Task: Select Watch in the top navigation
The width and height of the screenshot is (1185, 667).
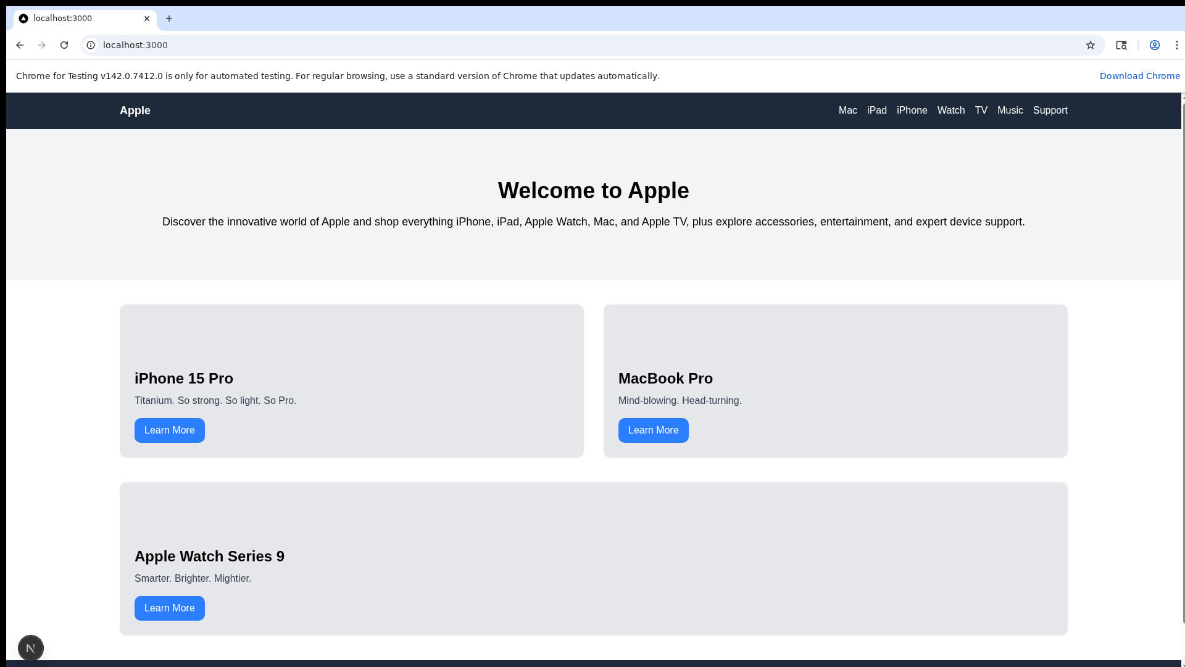Action: pos(950,111)
